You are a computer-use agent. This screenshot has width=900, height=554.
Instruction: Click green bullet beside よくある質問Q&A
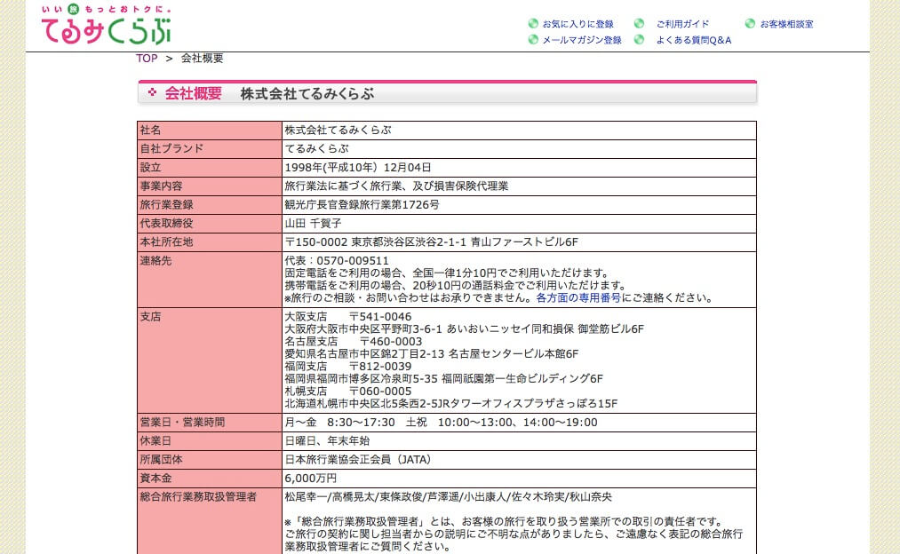[x=639, y=40]
